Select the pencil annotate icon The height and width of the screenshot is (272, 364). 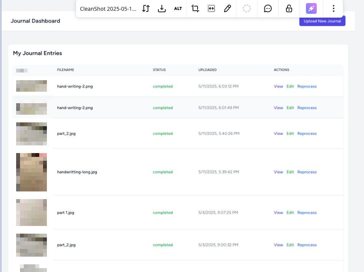(x=227, y=8)
